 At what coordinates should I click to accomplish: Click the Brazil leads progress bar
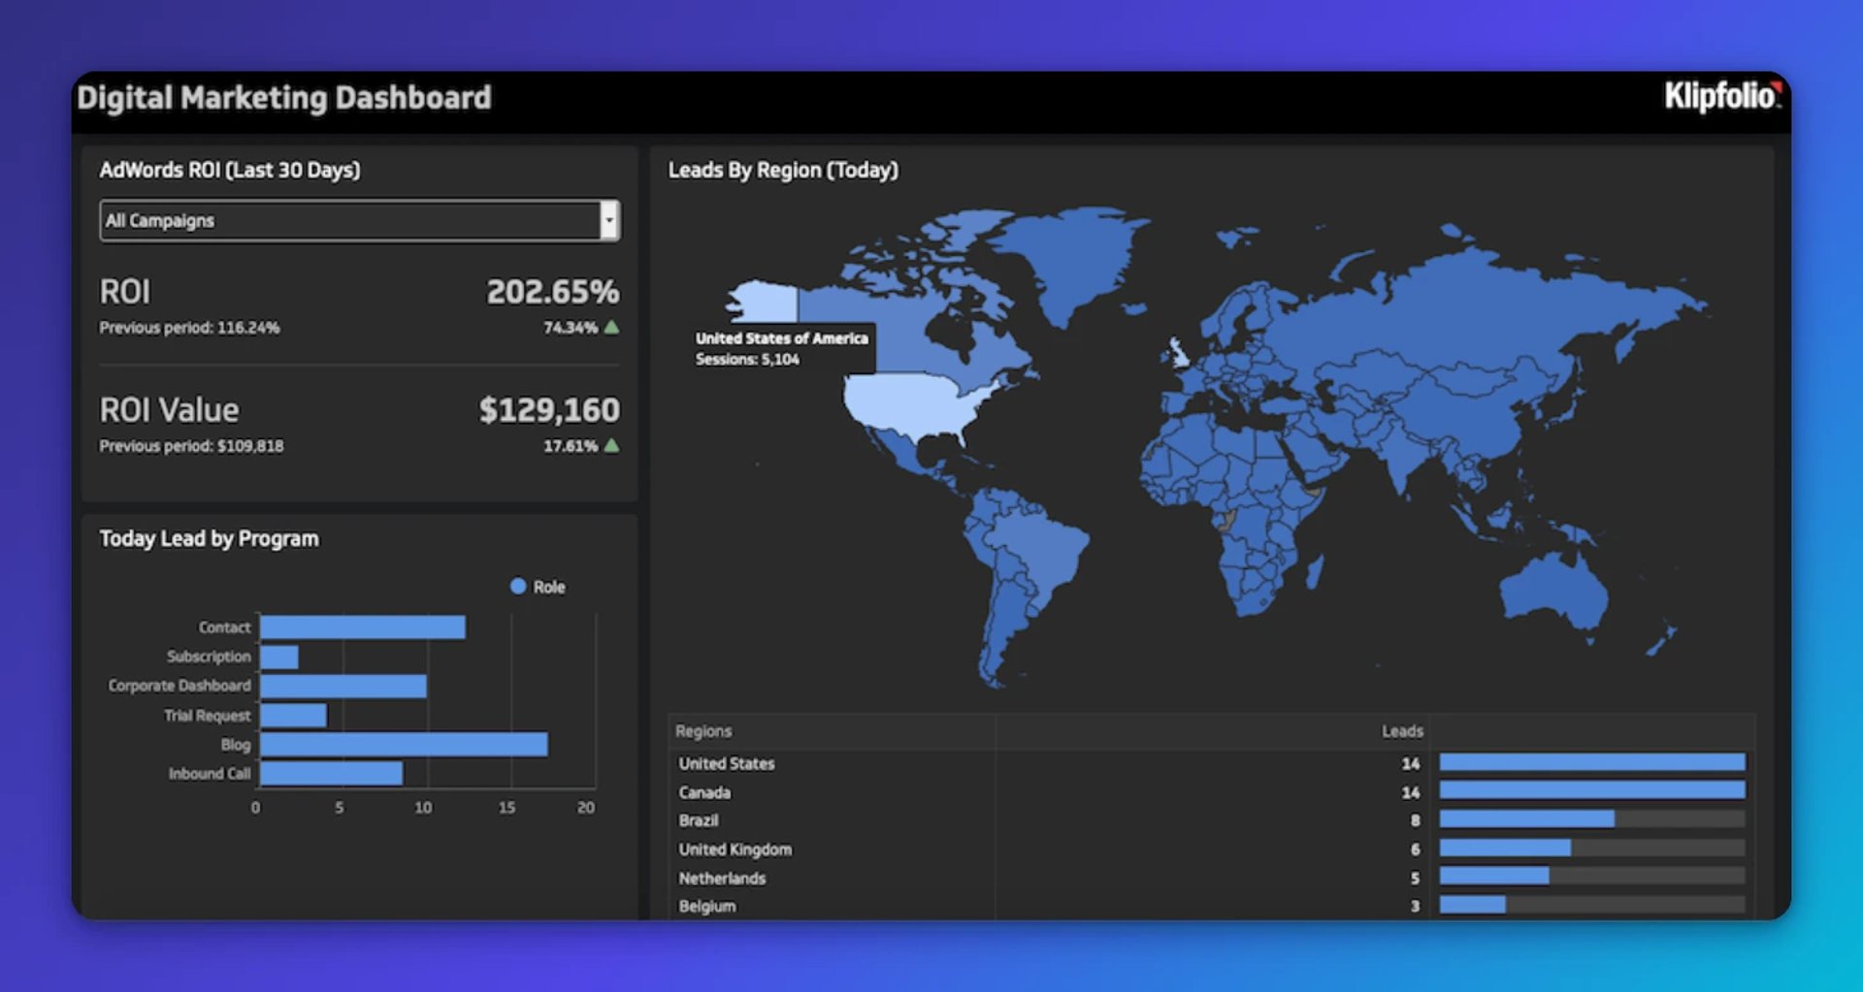(x=1592, y=819)
